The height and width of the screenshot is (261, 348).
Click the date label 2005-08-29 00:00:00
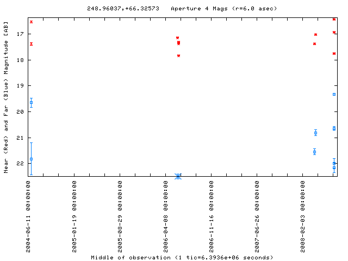tap(120, 216)
